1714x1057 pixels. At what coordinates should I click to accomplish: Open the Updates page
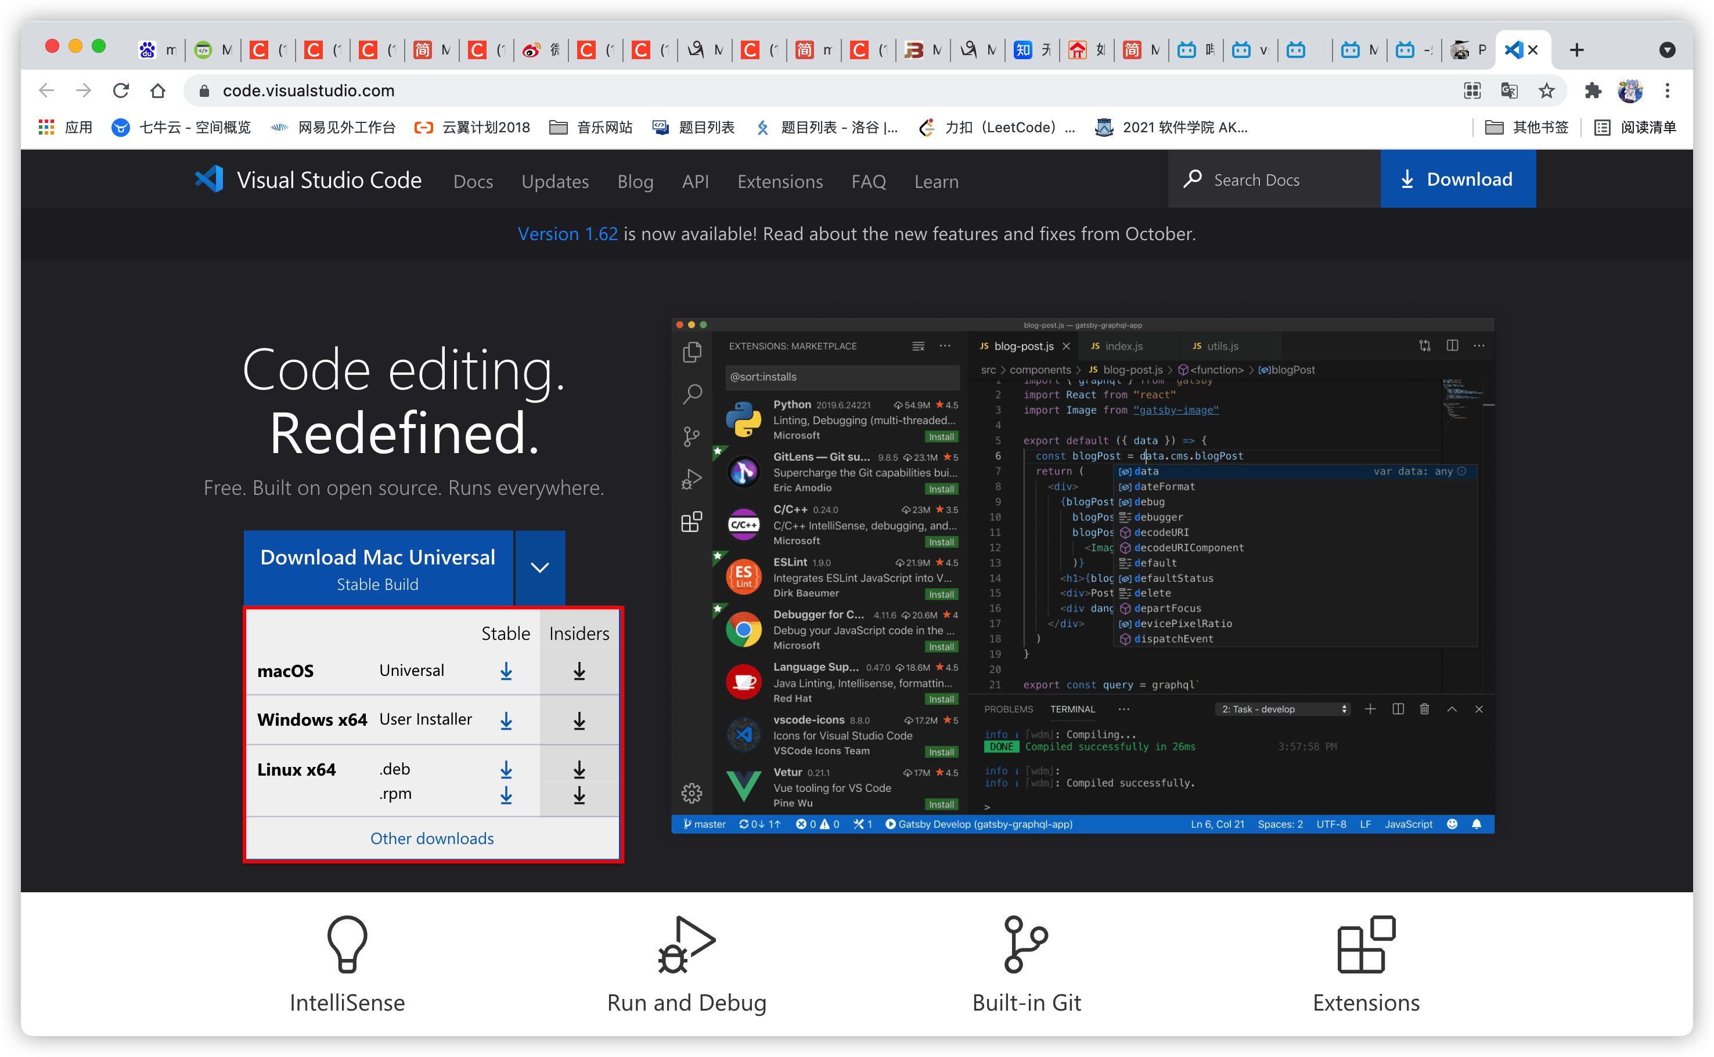coord(554,182)
